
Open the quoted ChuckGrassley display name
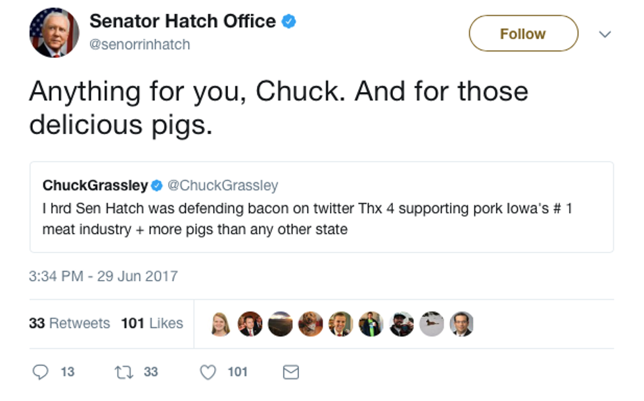[95, 186]
